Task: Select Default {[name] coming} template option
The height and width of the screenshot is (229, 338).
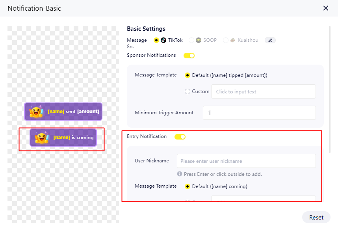Action: (x=188, y=186)
